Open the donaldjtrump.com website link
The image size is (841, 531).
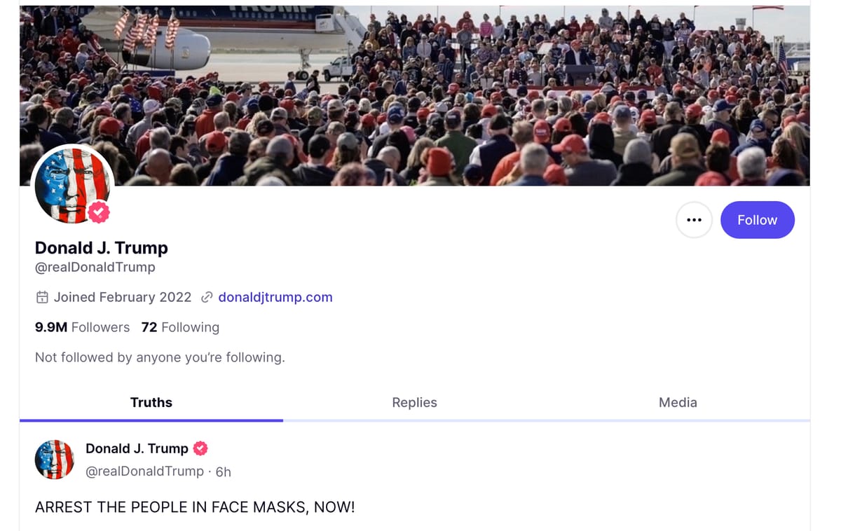pyautogui.click(x=275, y=297)
